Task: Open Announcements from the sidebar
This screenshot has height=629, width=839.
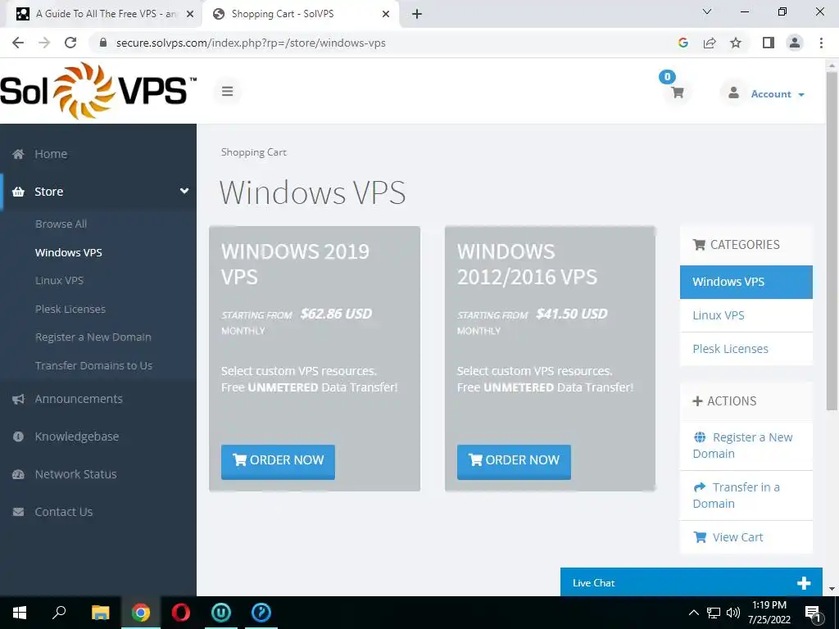Action: point(79,399)
